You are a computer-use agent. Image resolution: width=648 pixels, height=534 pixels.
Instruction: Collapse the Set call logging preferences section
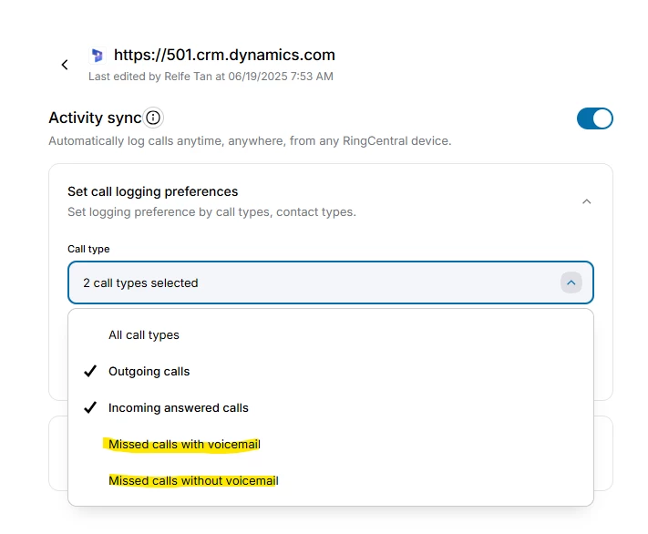[586, 201]
